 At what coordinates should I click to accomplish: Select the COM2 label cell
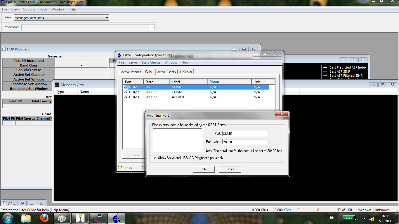[177, 92]
